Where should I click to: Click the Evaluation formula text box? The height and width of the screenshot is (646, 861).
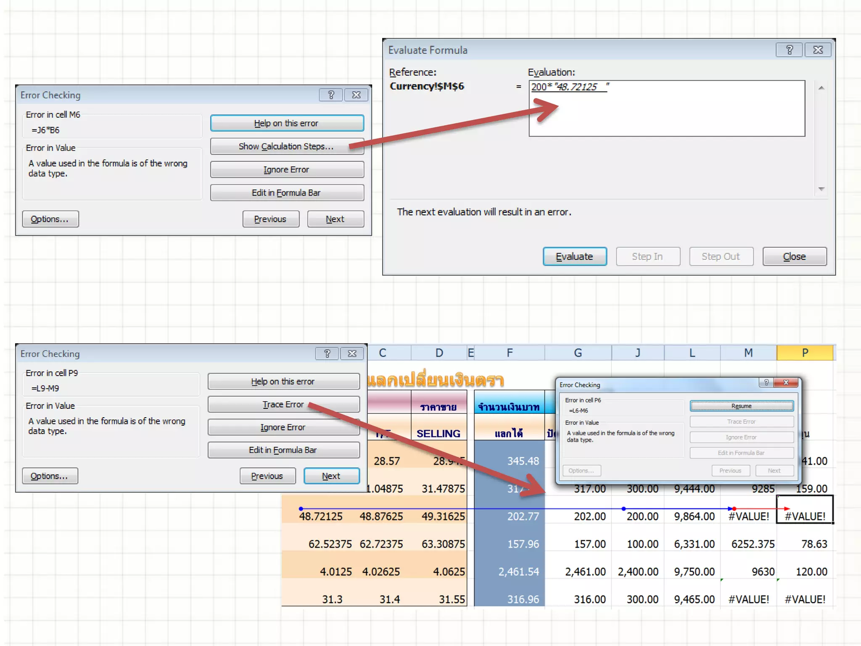click(666, 109)
